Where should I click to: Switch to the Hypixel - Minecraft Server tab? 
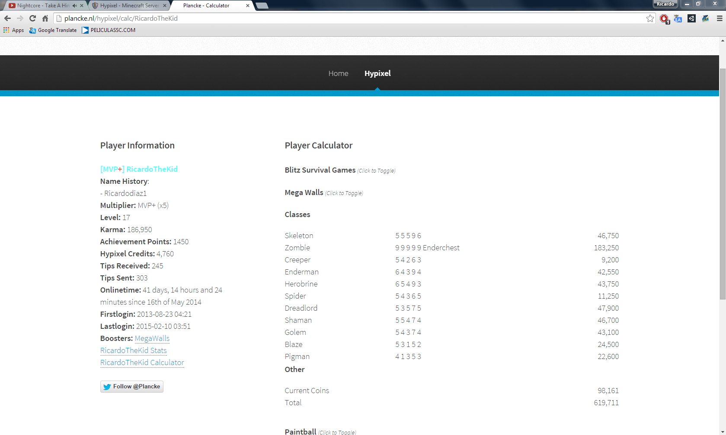coord(129,6)
